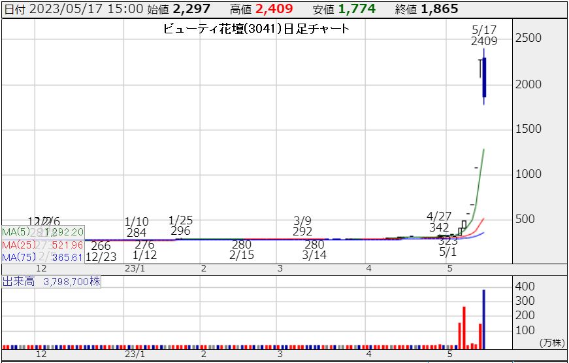Click the tallest blue volume bar
The height and width of the screenshot is (363, 569).
[x=484, y=319]
